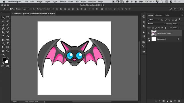Create a new layer

(175, 101)
